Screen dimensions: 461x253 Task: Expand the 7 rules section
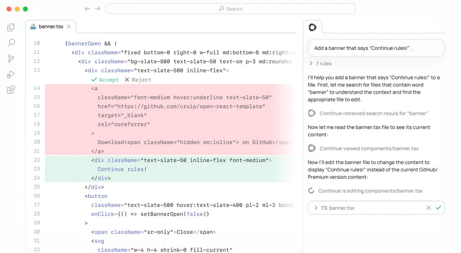[320, 64]
